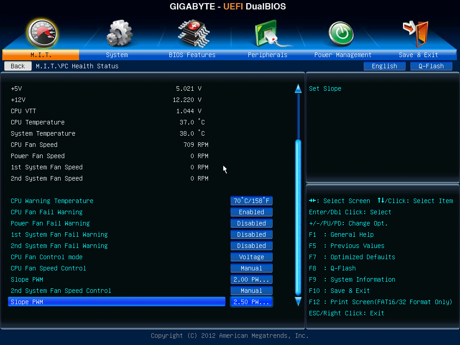The width and height of the screenshot is (460, 345).
Task: Click the 1st System Fan Speed label
Action: tap(47, 167)
